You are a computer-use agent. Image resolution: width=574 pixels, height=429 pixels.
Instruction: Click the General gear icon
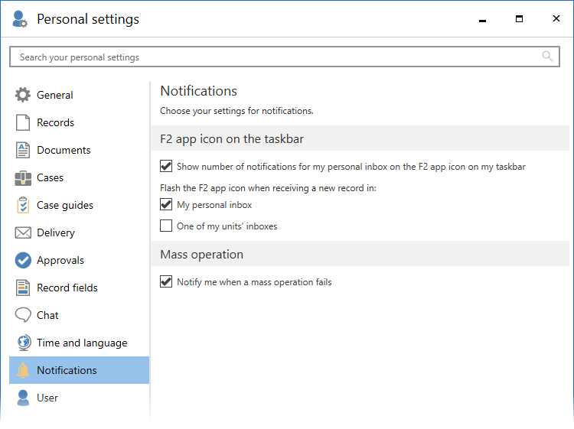pyautogui.click(x=23, y=95)
